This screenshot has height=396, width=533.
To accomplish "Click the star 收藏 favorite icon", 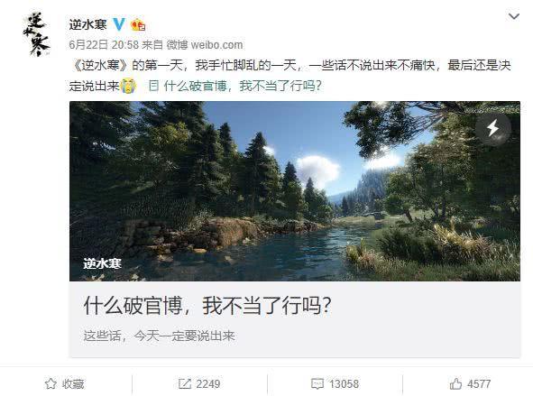I will point(51,384).
